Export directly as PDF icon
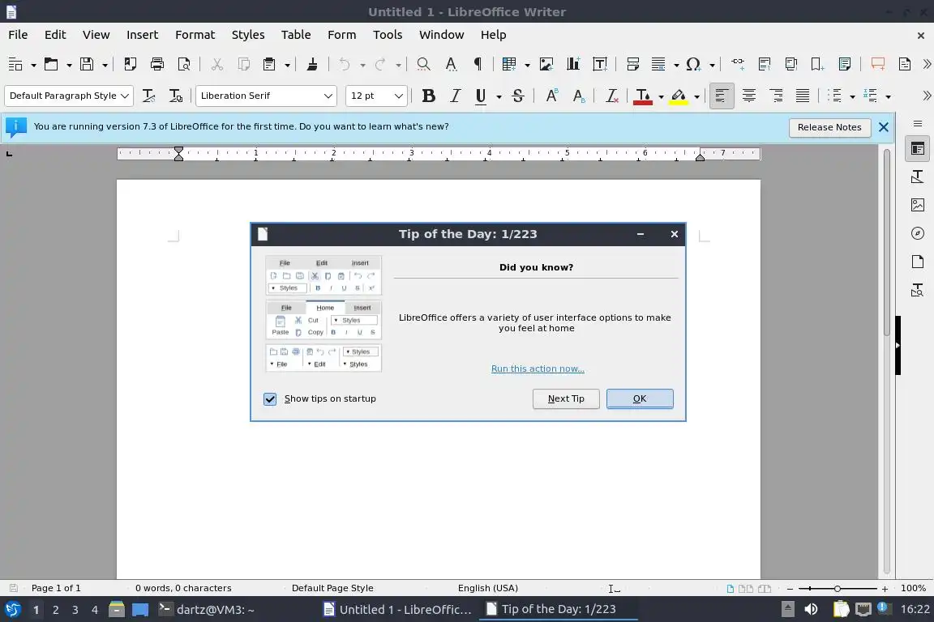 [x=130, y=64]
